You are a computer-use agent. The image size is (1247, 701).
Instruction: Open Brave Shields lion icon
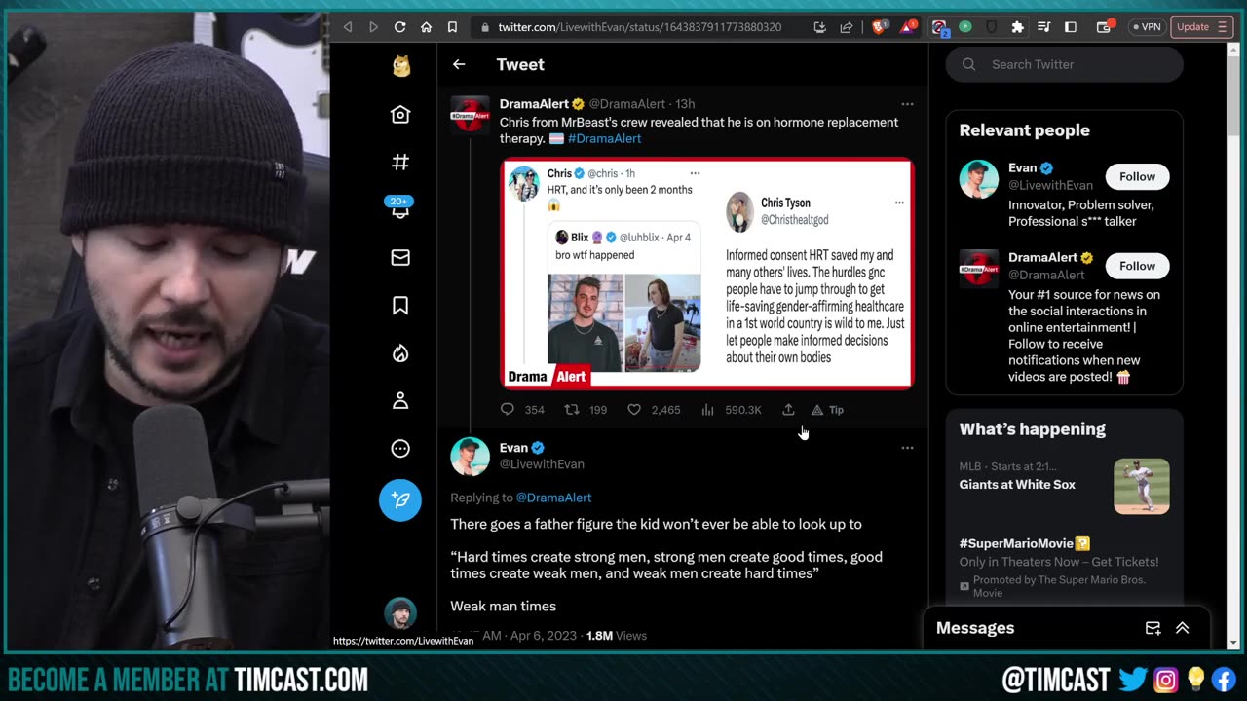tap(879, 27)
